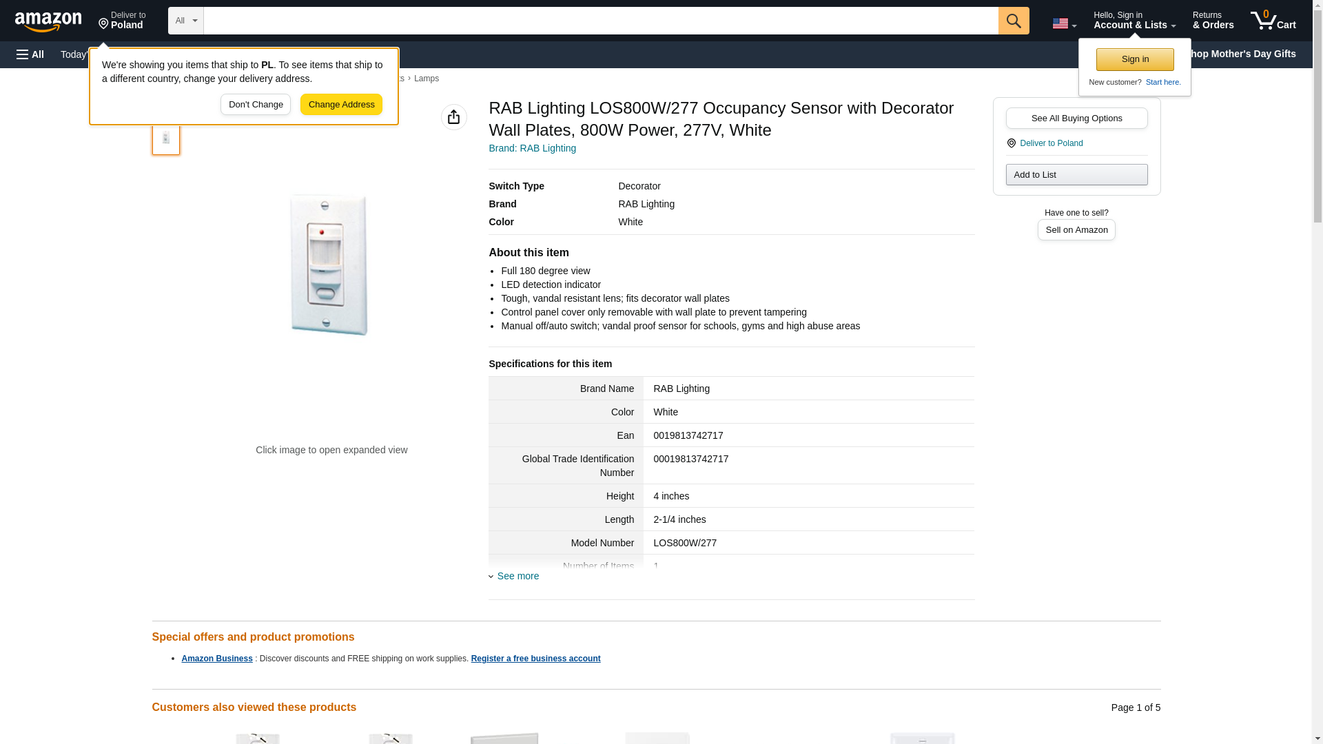Open the Brand: RAB Lighting link

(x=532, y=148)
